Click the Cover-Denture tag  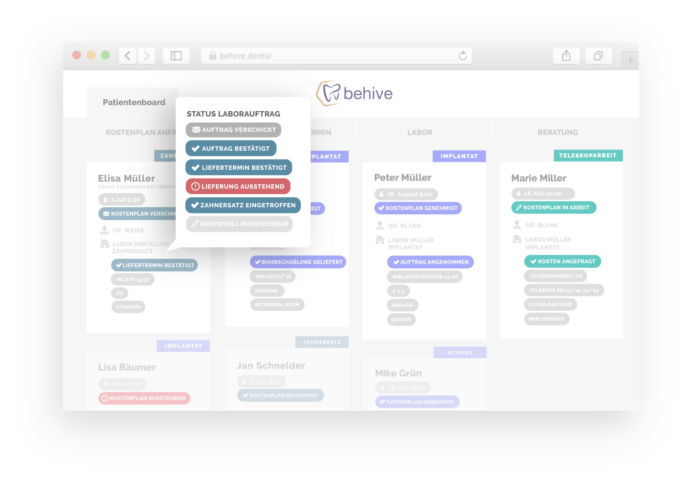pyautogui.click(x=550, y=305)
